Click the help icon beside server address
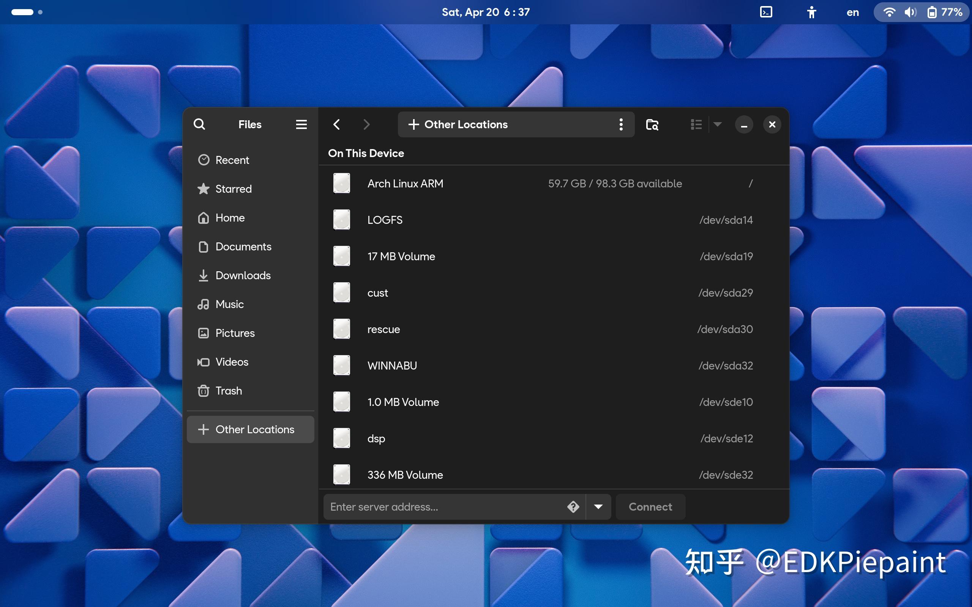This screenshot has height=607, width=972. (x=573, y=506)
